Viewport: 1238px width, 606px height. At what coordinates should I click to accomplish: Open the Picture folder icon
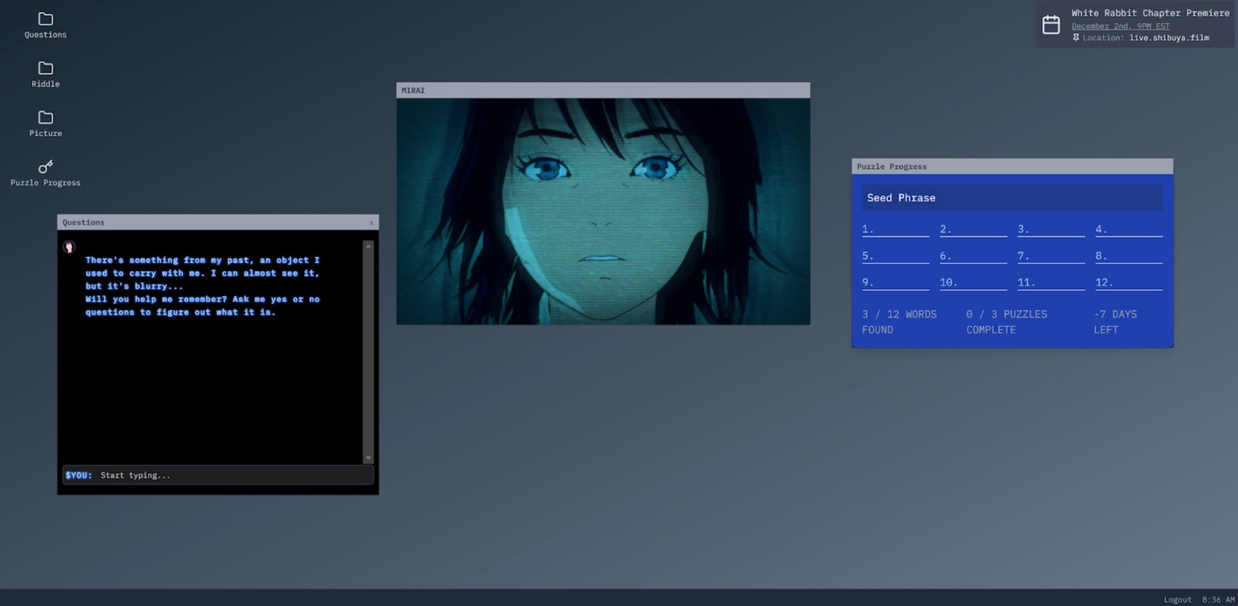coord(45,118)
